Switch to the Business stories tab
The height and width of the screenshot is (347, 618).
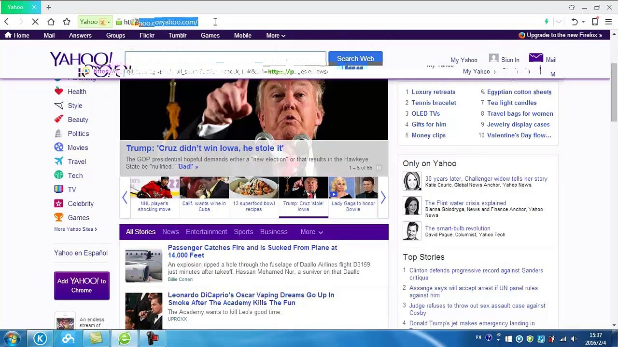point(274,232)
